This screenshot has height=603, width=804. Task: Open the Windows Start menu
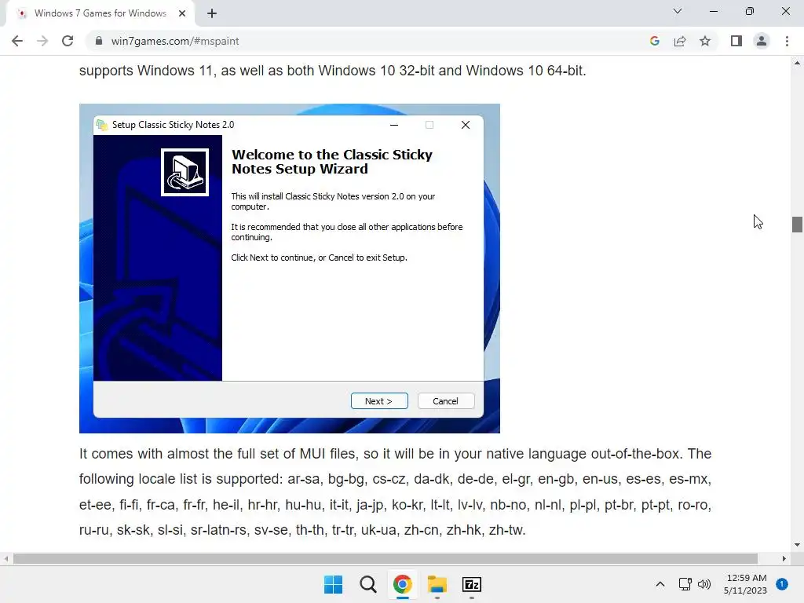333,584
